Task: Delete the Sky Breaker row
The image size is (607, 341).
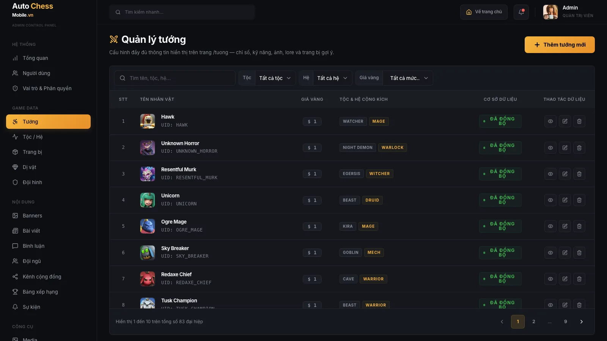Action: (579, 253)
